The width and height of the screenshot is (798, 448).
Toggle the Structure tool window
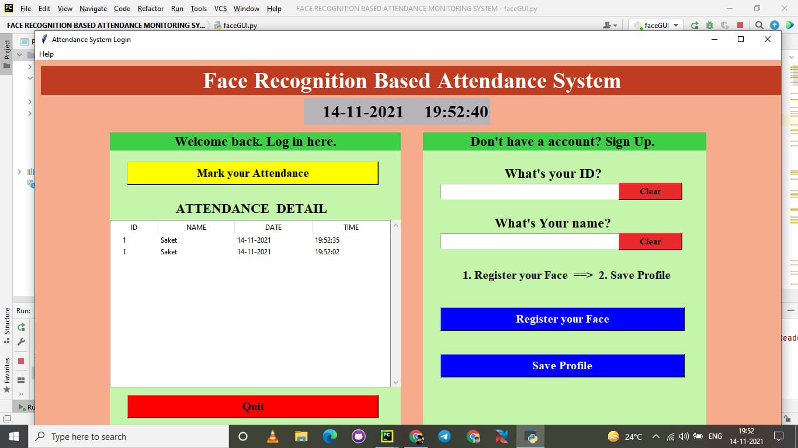[6, 320]
